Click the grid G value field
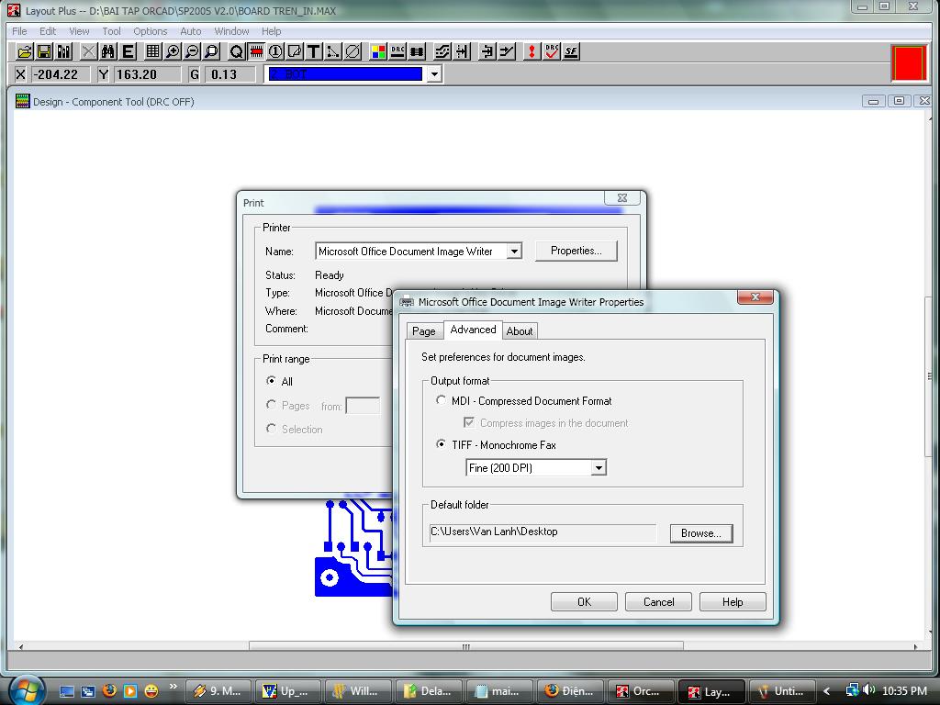The width and height of the screenshot is (940, 705). click(x=229, y=74)
